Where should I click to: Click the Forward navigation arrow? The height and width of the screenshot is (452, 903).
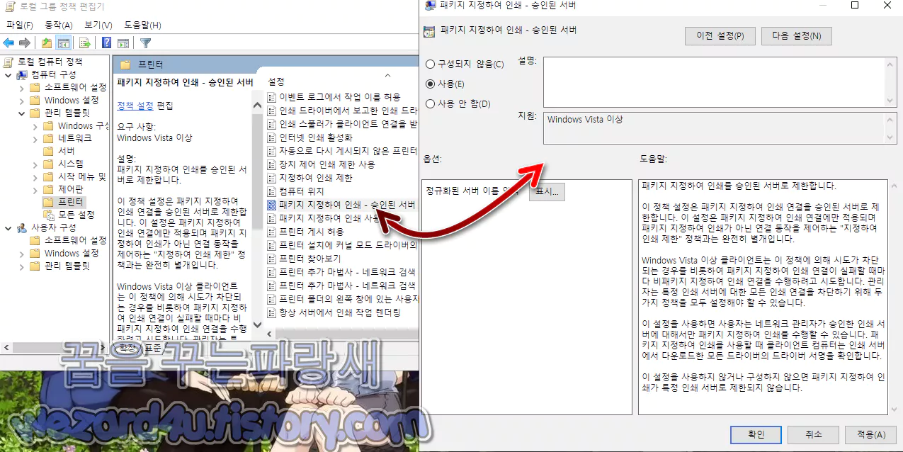click(24, 43)
